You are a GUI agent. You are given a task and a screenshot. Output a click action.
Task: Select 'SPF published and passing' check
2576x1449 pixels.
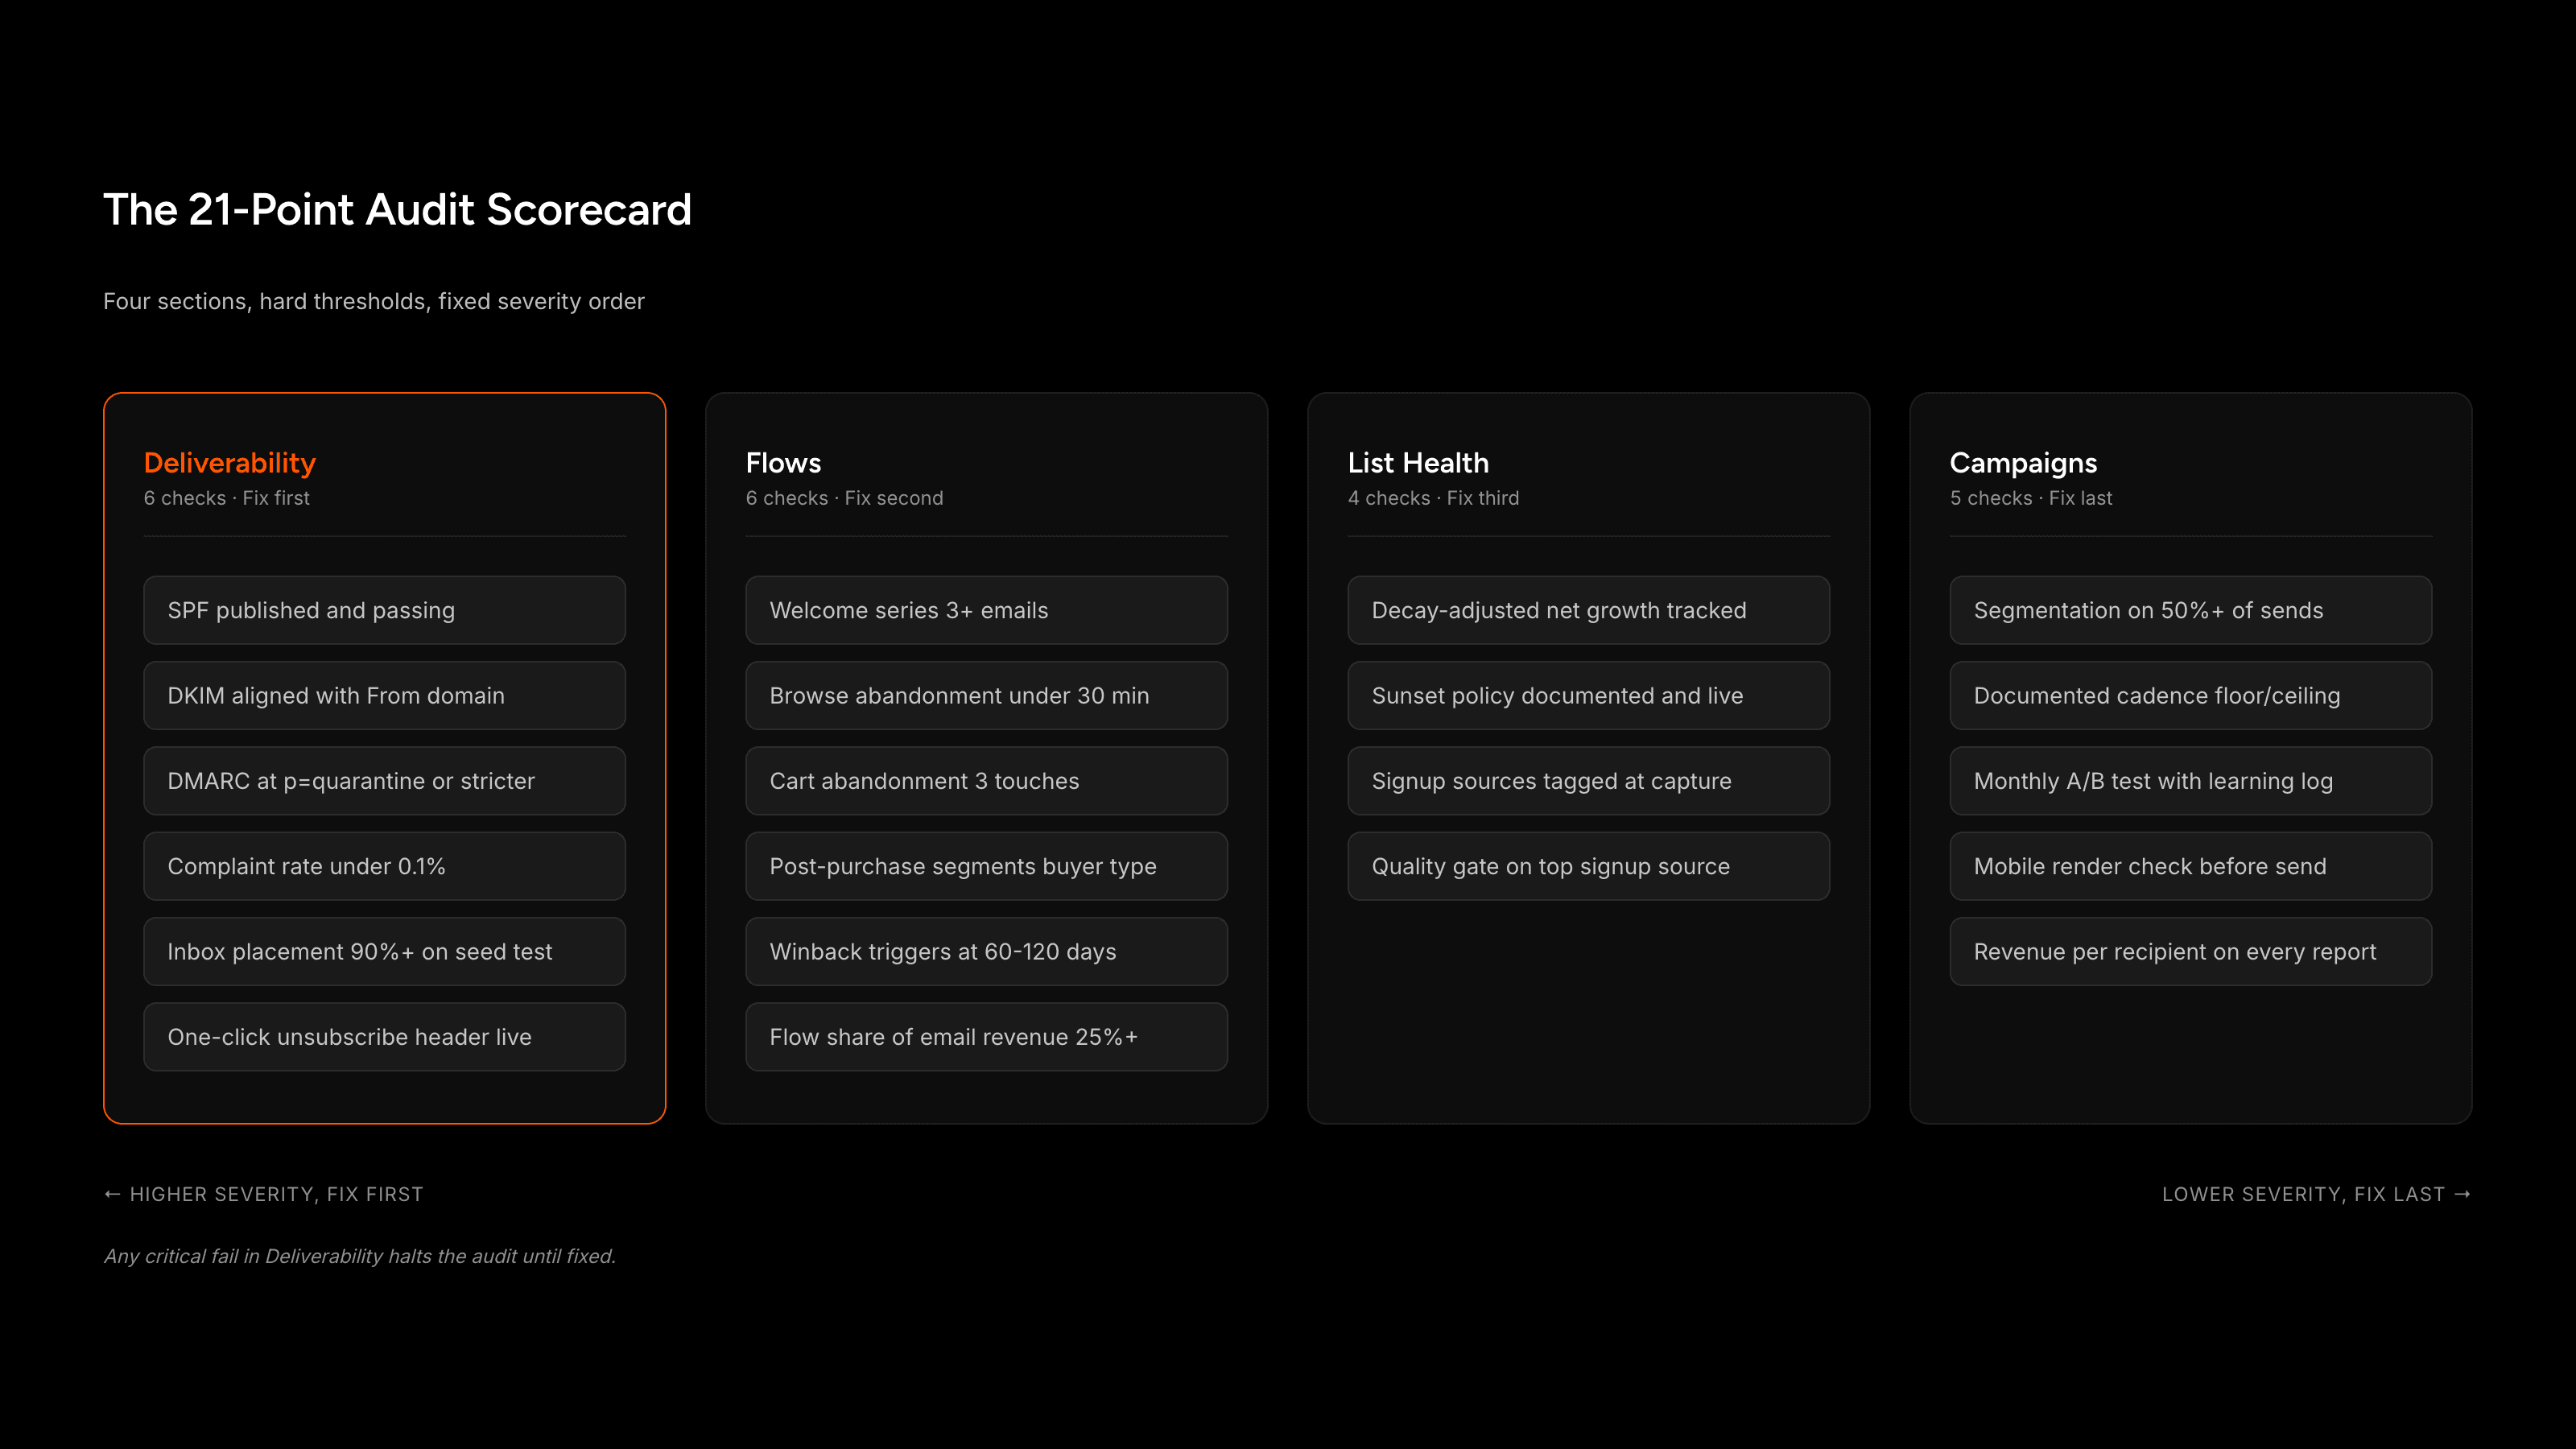385,610
